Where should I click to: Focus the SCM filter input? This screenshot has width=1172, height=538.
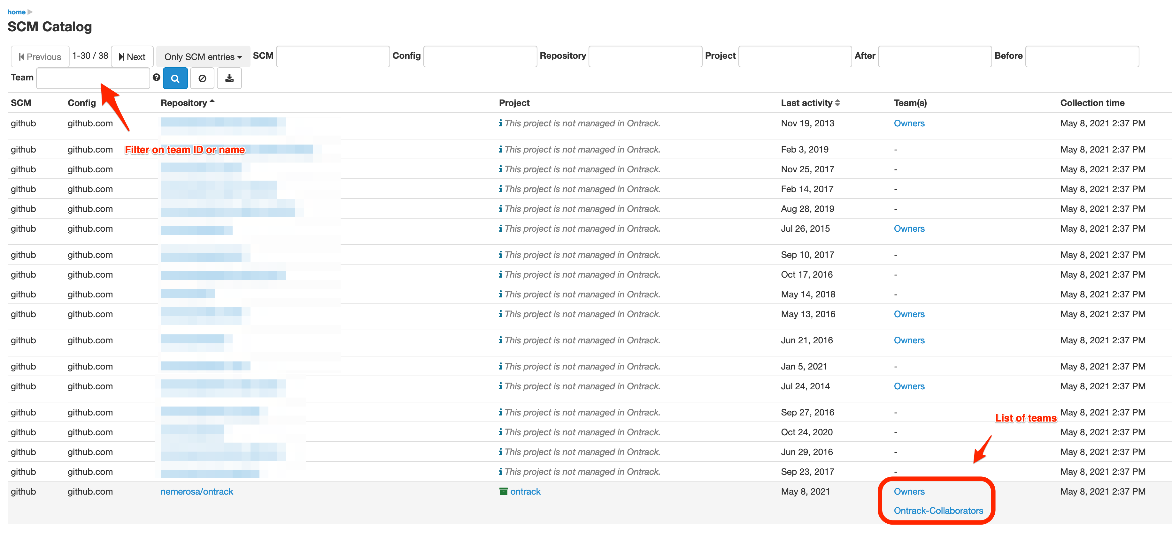pyautogui.click(x=333, y=56)
